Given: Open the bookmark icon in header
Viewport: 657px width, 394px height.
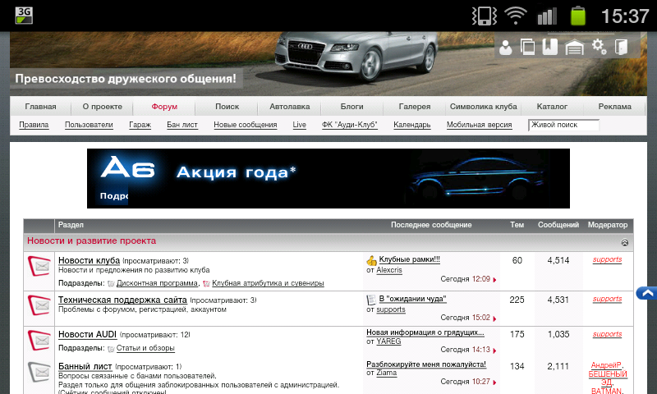Looking at the screenshot, I should [x=549, y=47].
